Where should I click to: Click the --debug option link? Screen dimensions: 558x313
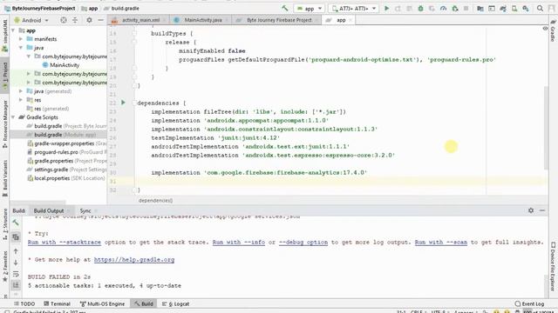click(303, 243)
